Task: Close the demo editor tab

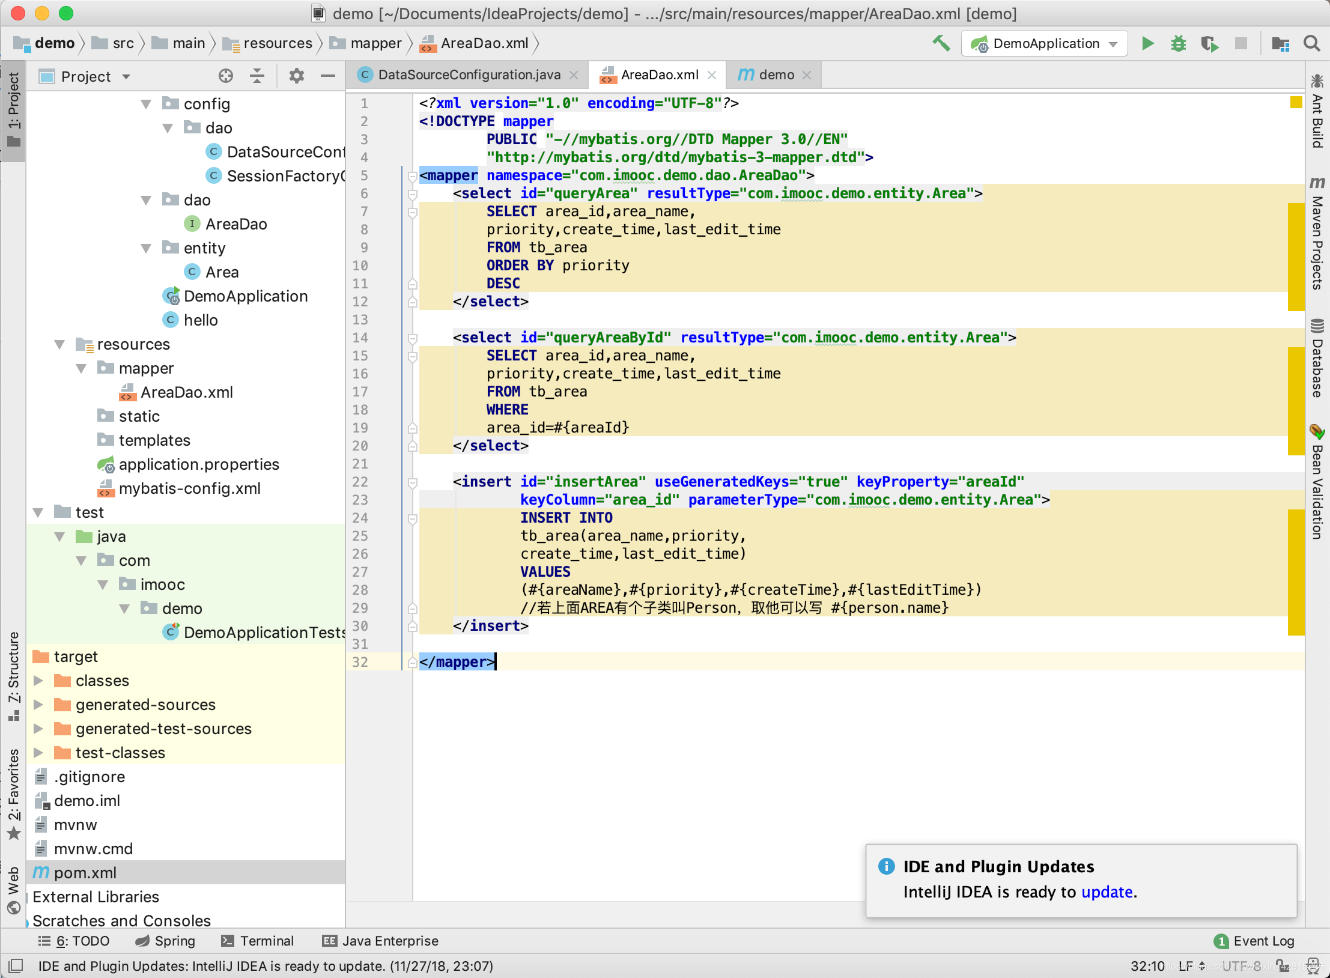Action: tap(807, 75)
